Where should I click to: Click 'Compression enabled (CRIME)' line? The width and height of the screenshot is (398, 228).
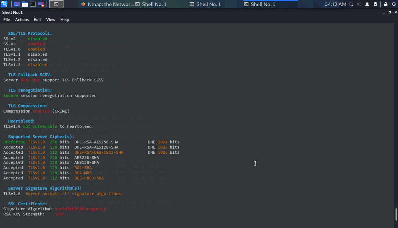tap(36, 111)
